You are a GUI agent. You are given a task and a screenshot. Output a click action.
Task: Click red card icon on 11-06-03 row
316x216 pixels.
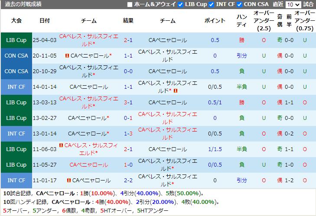pos(61,145)
